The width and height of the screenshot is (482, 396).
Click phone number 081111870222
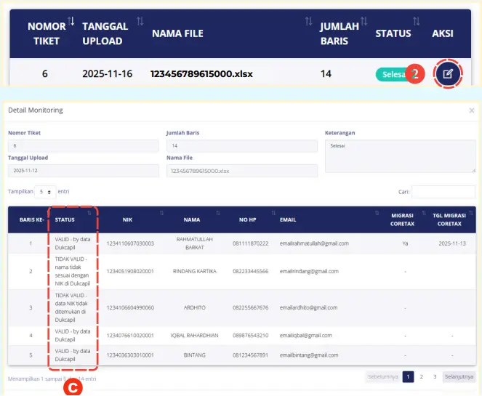[x=251, y=243]
